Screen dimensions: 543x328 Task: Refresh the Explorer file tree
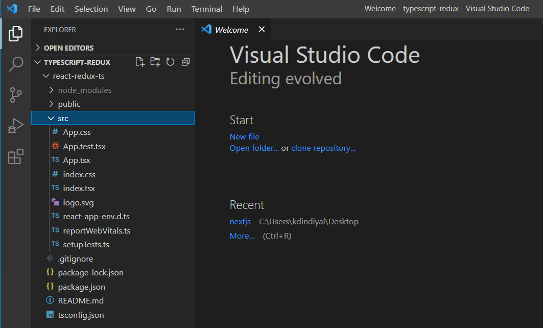coord(171,62)
